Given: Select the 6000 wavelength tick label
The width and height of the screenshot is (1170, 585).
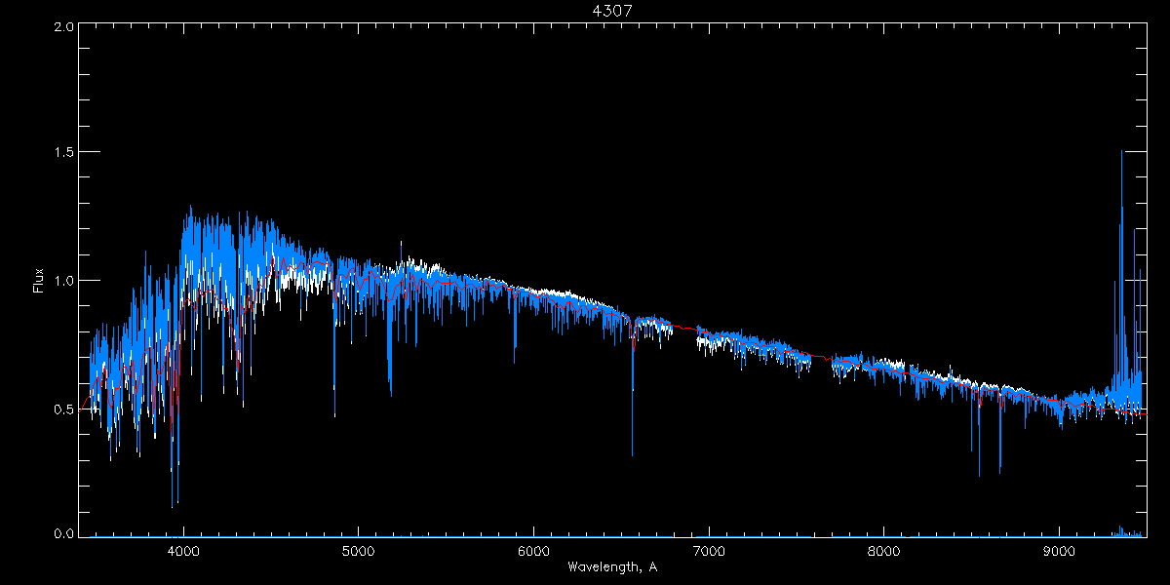Looking at the screenshot, I should point(533,550).
